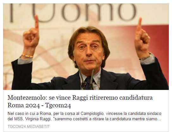Screen dimensions: 172x132
Task: Open the TGCOM24.MEDIASET.IT source link
Action: coord(28,127)
